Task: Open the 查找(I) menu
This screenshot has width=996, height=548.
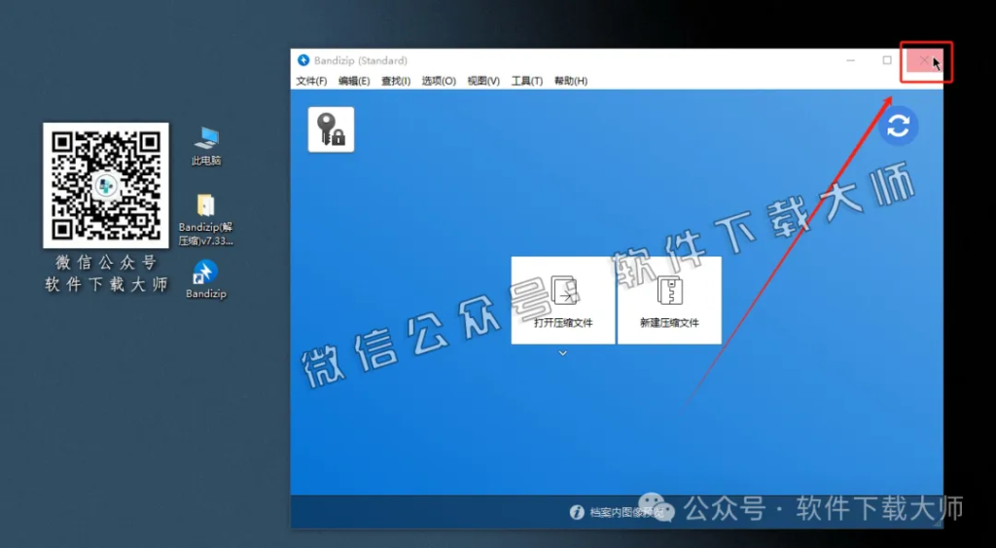Action: 396,81
